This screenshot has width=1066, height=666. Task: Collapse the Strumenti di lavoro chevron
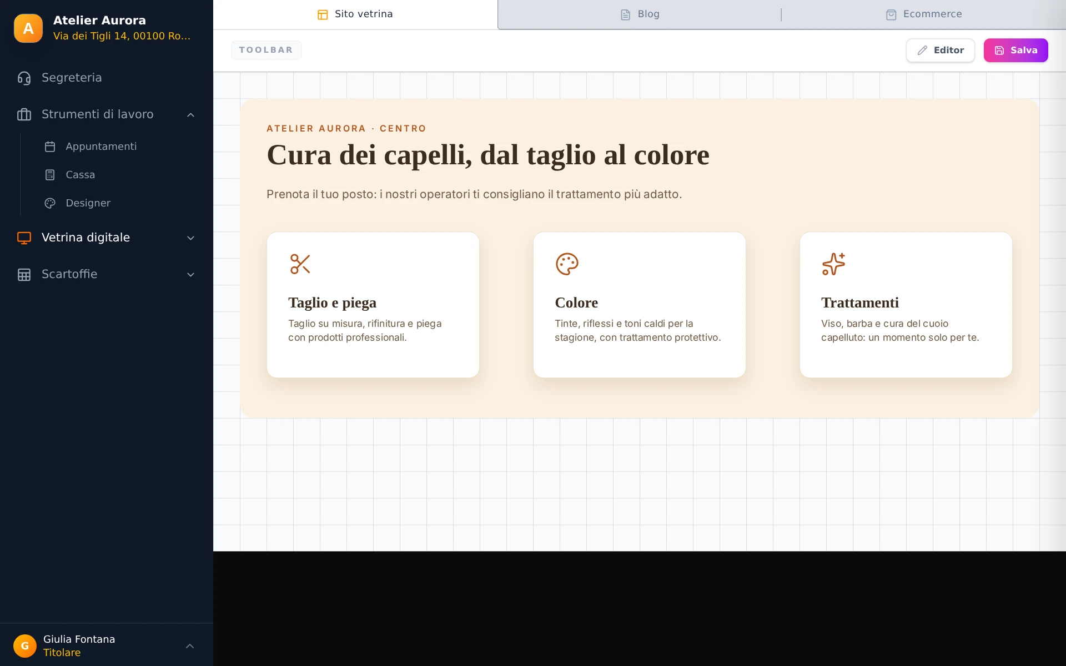(x=190, y=115)
